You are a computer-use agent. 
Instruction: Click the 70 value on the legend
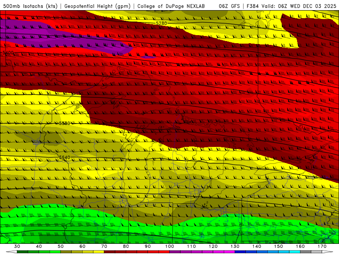pyautogui.click(x=104, y=246)
